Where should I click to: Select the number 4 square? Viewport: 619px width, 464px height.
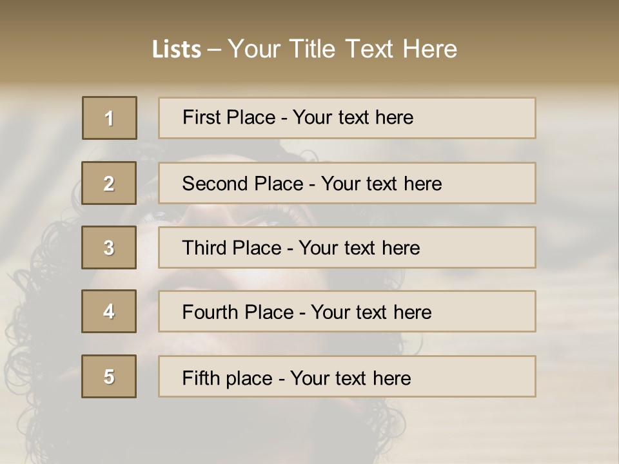click(x=109, y=311)
